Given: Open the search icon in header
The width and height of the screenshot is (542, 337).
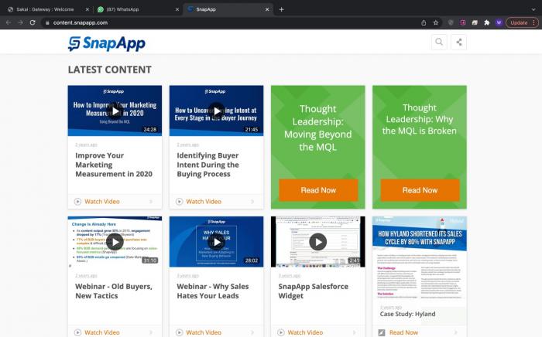Looking at the screenshot, I should pyautogui.click(x=439, y=42).
